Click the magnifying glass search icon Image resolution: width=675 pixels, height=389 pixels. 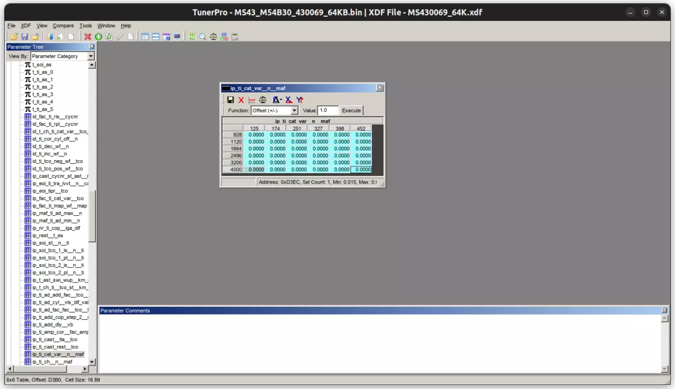point(202,36)
